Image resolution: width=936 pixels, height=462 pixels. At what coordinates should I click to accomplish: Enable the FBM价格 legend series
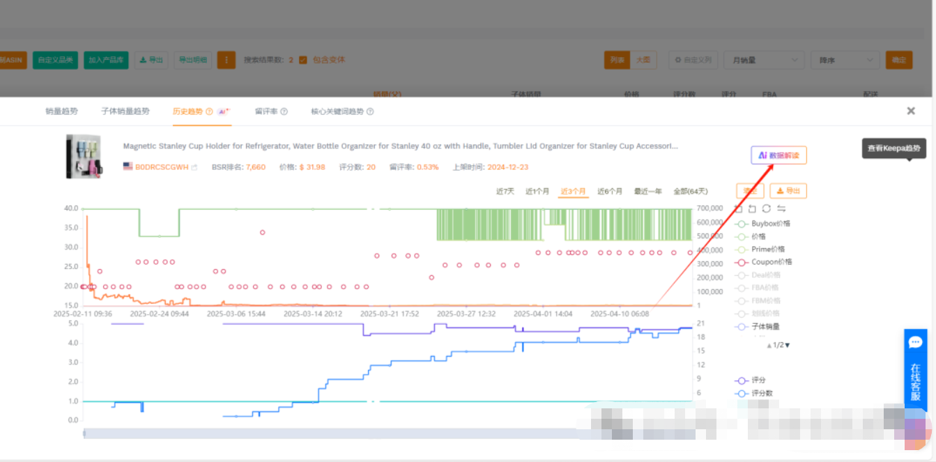757,300
